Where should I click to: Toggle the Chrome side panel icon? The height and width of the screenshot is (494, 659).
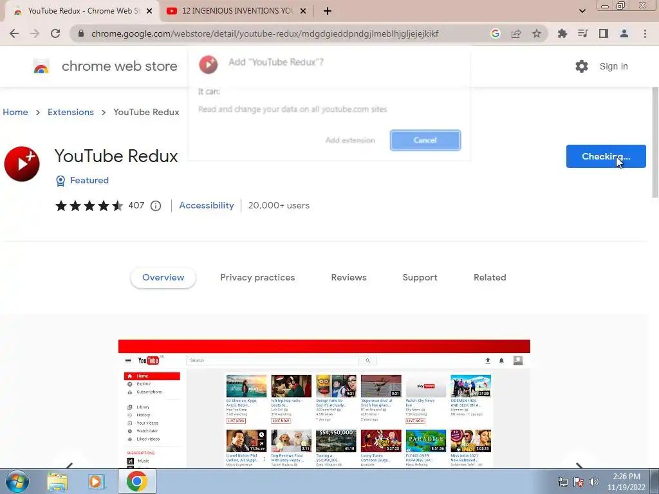(x=604, y=33)
